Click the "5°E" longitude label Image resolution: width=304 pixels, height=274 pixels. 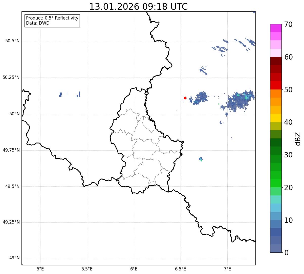pos(40,269)
